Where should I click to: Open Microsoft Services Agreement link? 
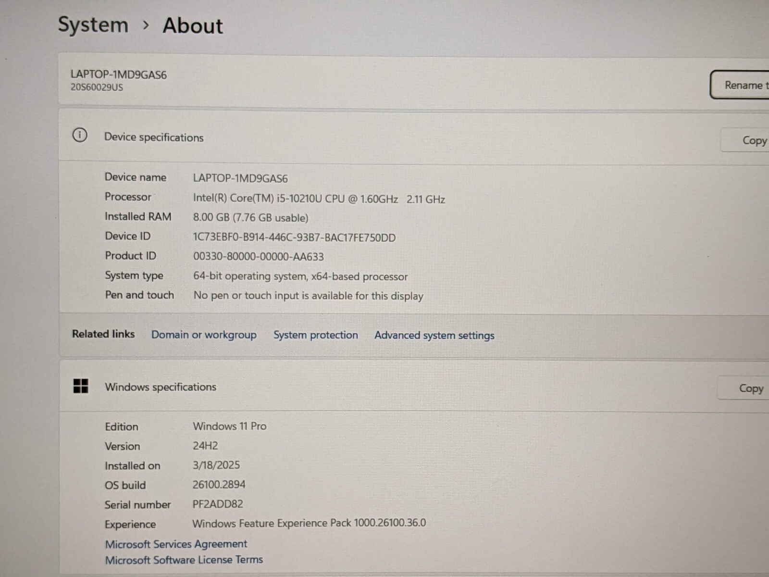coord(176,544)
